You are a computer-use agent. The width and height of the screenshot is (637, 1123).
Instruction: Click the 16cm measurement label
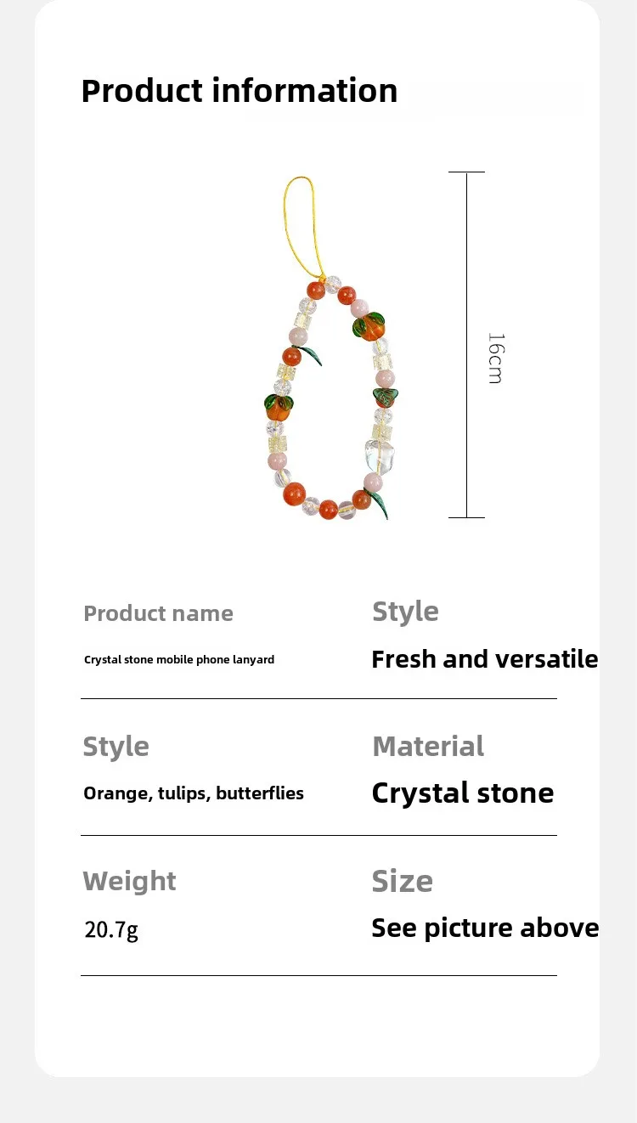tap(496, 358)
